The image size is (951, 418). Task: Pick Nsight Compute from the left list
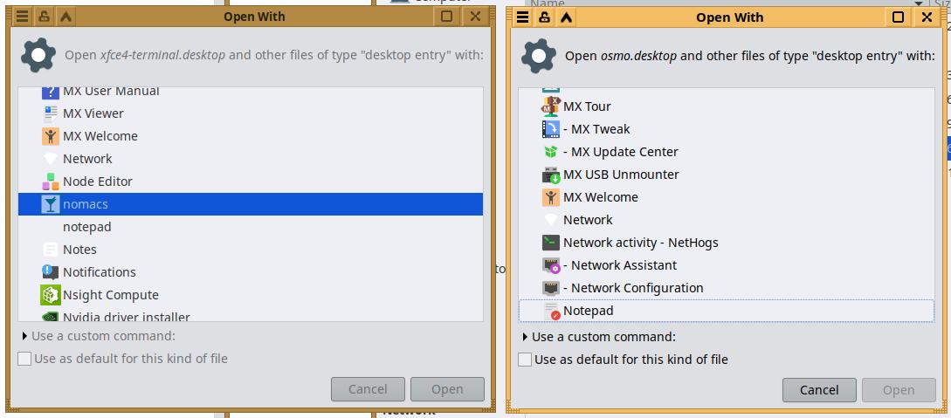pos(110,295)
